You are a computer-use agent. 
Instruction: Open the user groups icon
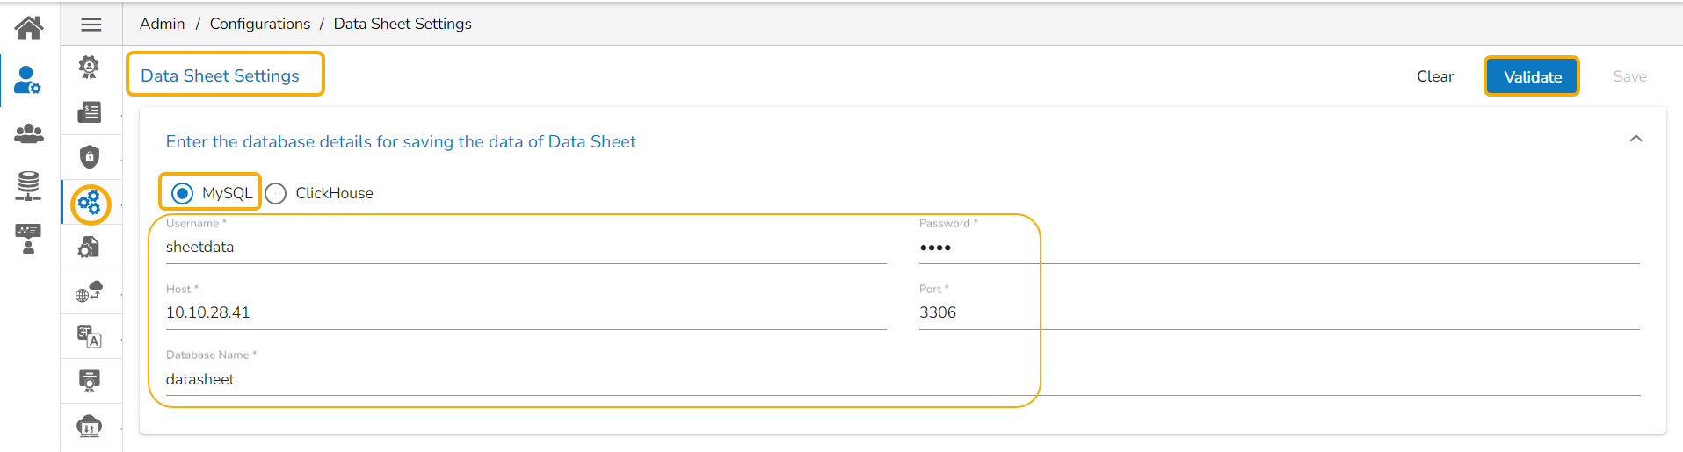[x=29, y=133]
